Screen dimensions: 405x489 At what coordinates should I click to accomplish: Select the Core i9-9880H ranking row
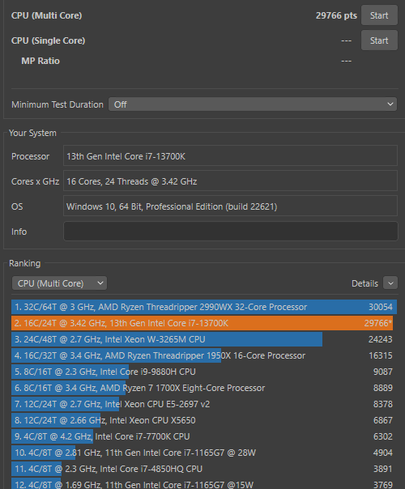point(204,372)
